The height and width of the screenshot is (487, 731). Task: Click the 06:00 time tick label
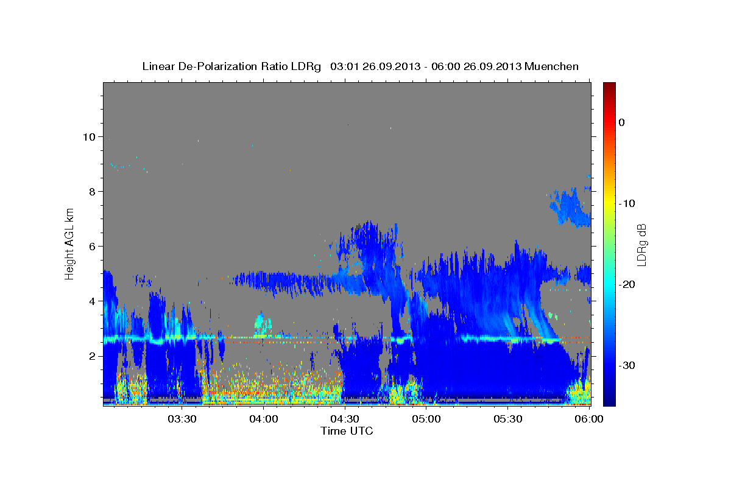[590, 419]
